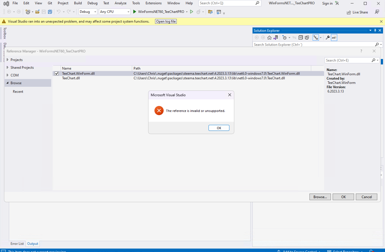Open the New Project dropdown arrow
Image resolution: width=385 pixels, height=252 pixels.
click(x=32, y=12)
